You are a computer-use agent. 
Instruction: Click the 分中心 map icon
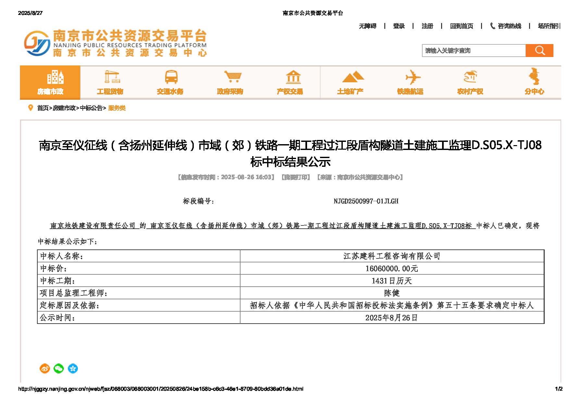click(534, 76)
